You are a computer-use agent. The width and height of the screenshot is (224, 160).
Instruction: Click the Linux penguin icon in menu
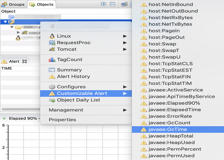point(52,36)
